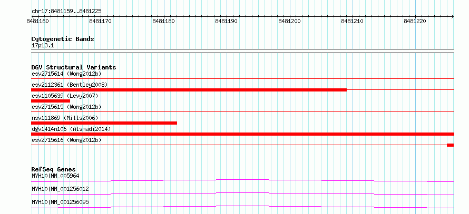Click the thick red bar of esv2112361
Image resolution: width=469 pixels, height=214 pixels.
click(x=189, y=90)
